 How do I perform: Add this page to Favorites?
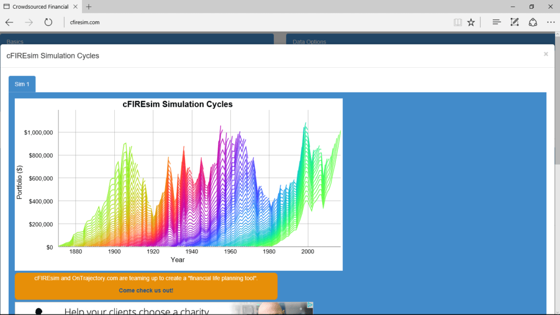471,22
